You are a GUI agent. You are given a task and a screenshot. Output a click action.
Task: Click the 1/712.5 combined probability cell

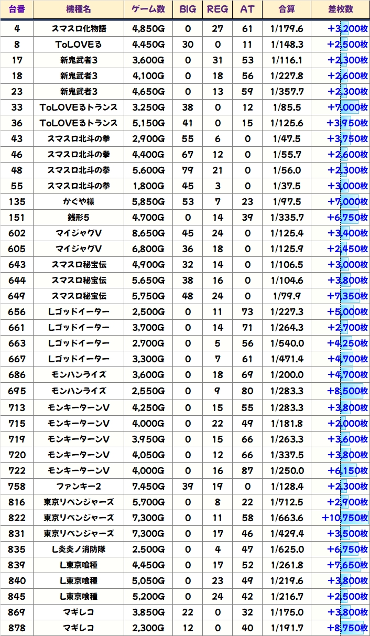tap(287, 502)
